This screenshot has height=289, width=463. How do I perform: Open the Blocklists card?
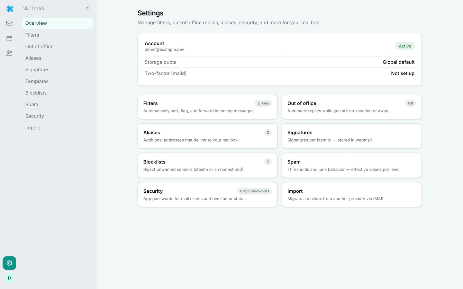tap(207, 165)
